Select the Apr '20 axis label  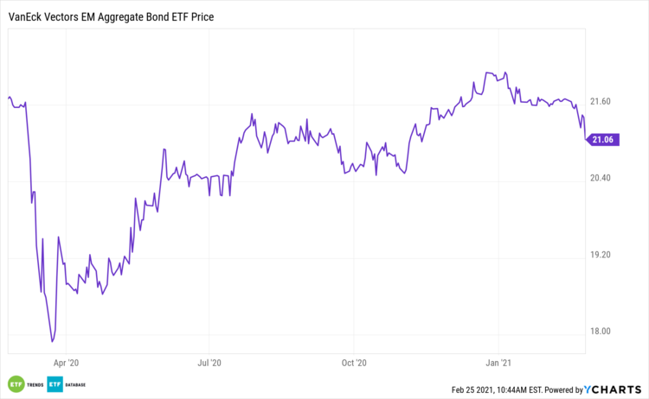coord(66,364)
